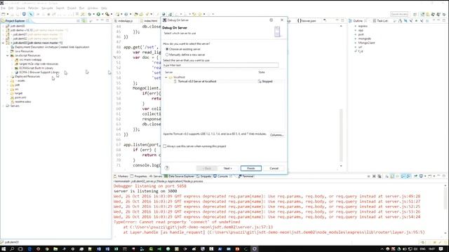The height and width of the screenshot is (252, 449).
Task: Click the Run toolbar button (green play)
Action: [x=98, y=14]
